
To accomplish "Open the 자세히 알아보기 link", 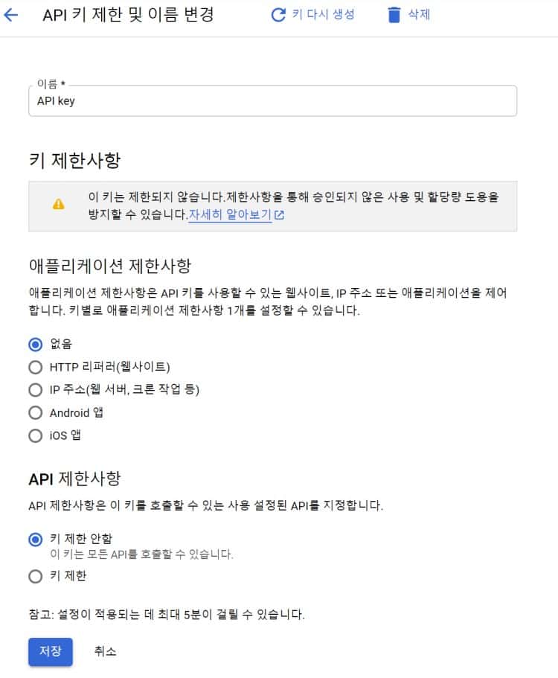I will (x=229, y=216).
